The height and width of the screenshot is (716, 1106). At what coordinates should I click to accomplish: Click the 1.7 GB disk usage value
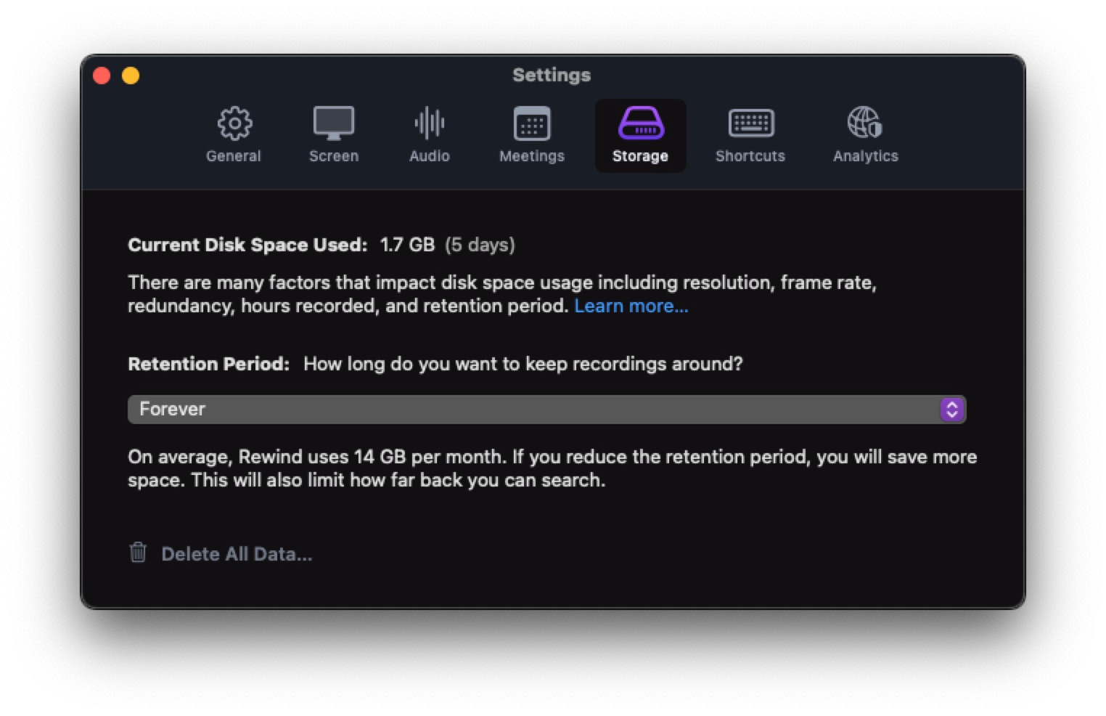407,245
